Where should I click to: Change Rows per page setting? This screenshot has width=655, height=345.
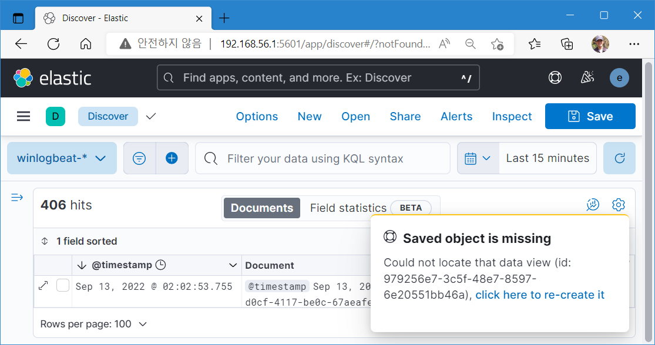click(x=93, y=324)
